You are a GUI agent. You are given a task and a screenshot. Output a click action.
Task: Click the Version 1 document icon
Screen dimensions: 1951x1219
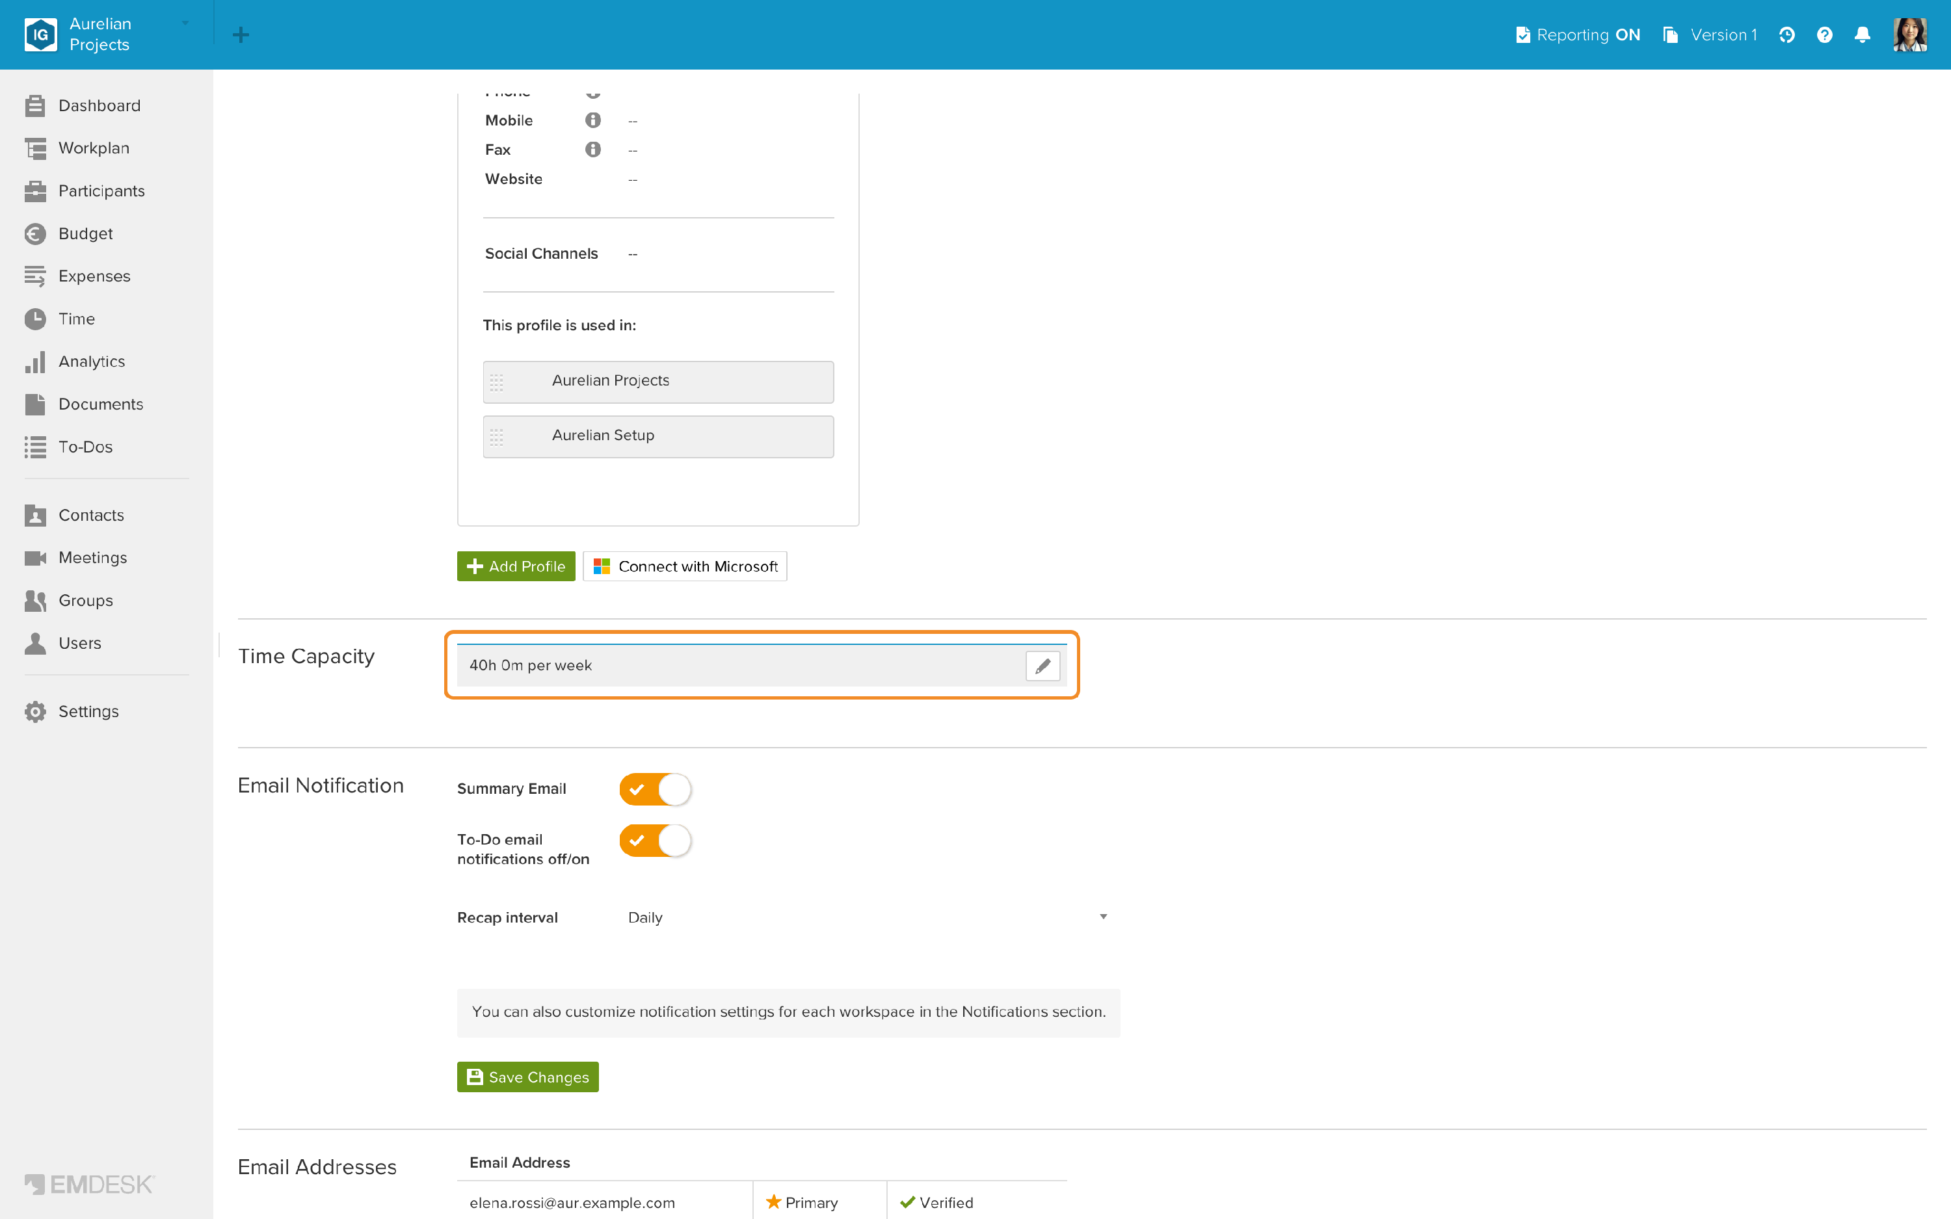[1671, 34]
